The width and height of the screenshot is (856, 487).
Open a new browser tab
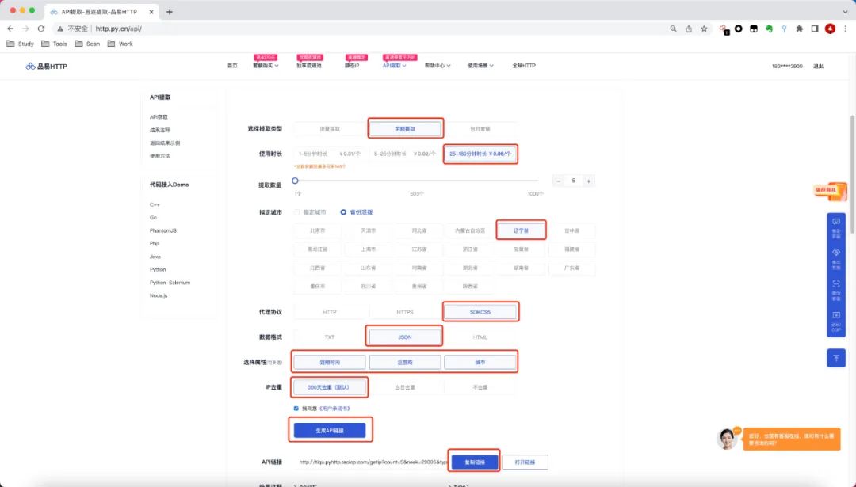tap(170, 11)
